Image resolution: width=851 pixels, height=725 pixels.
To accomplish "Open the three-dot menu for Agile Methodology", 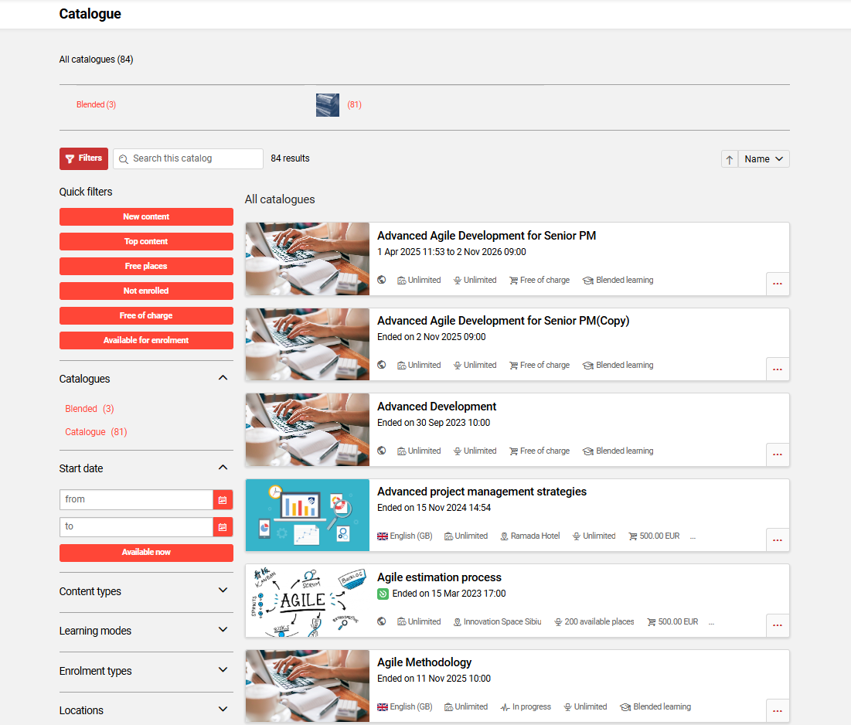I will click(x=777, y=710).
